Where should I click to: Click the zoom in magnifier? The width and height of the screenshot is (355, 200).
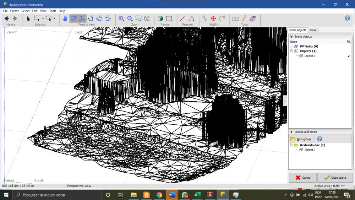[x=121, y=18]
